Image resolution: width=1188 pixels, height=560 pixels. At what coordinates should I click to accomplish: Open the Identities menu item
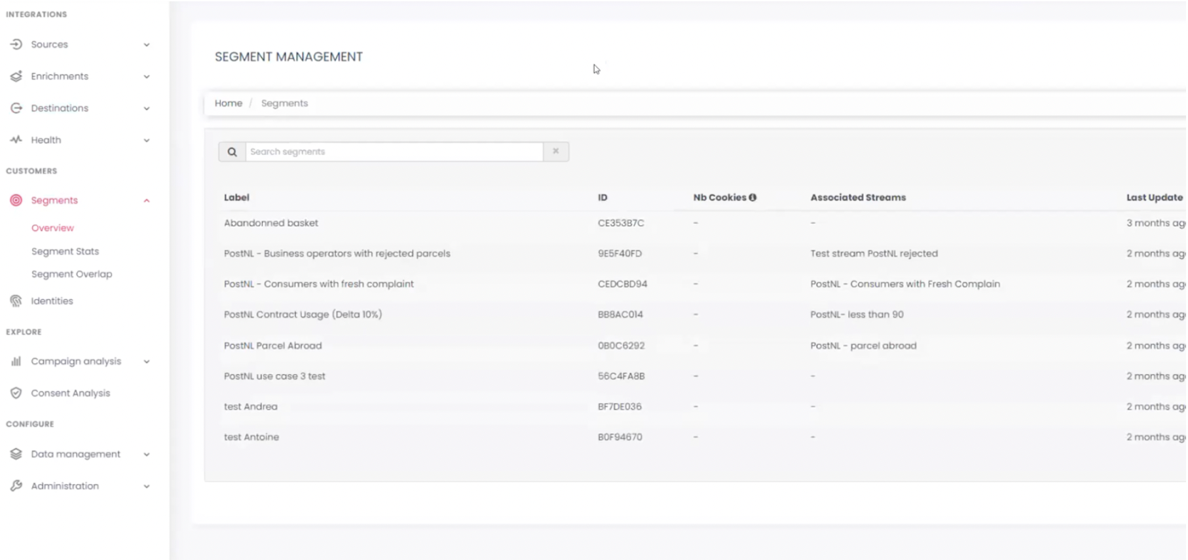pyautogui.click(x=52, y=301)
